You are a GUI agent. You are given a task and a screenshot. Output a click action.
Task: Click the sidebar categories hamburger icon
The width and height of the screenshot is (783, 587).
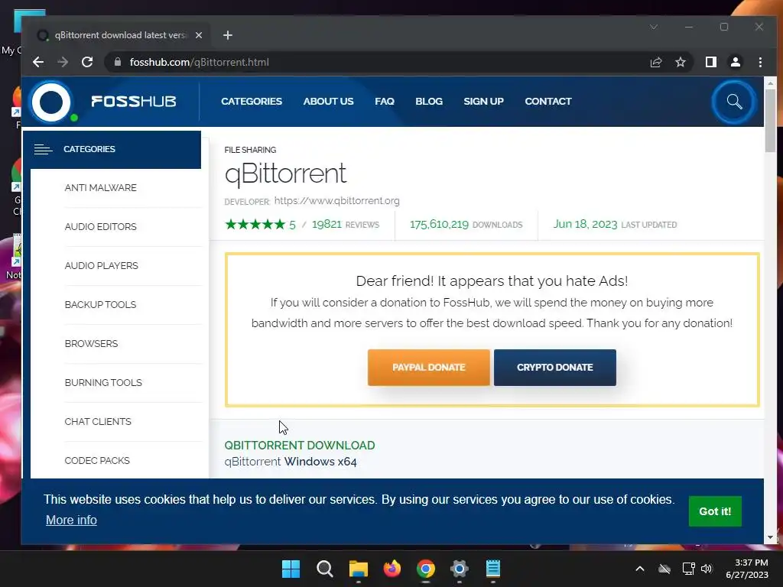click(x=43, y=149)
